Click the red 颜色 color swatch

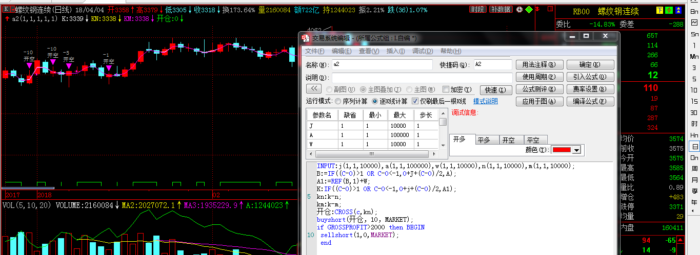point(562,150)
